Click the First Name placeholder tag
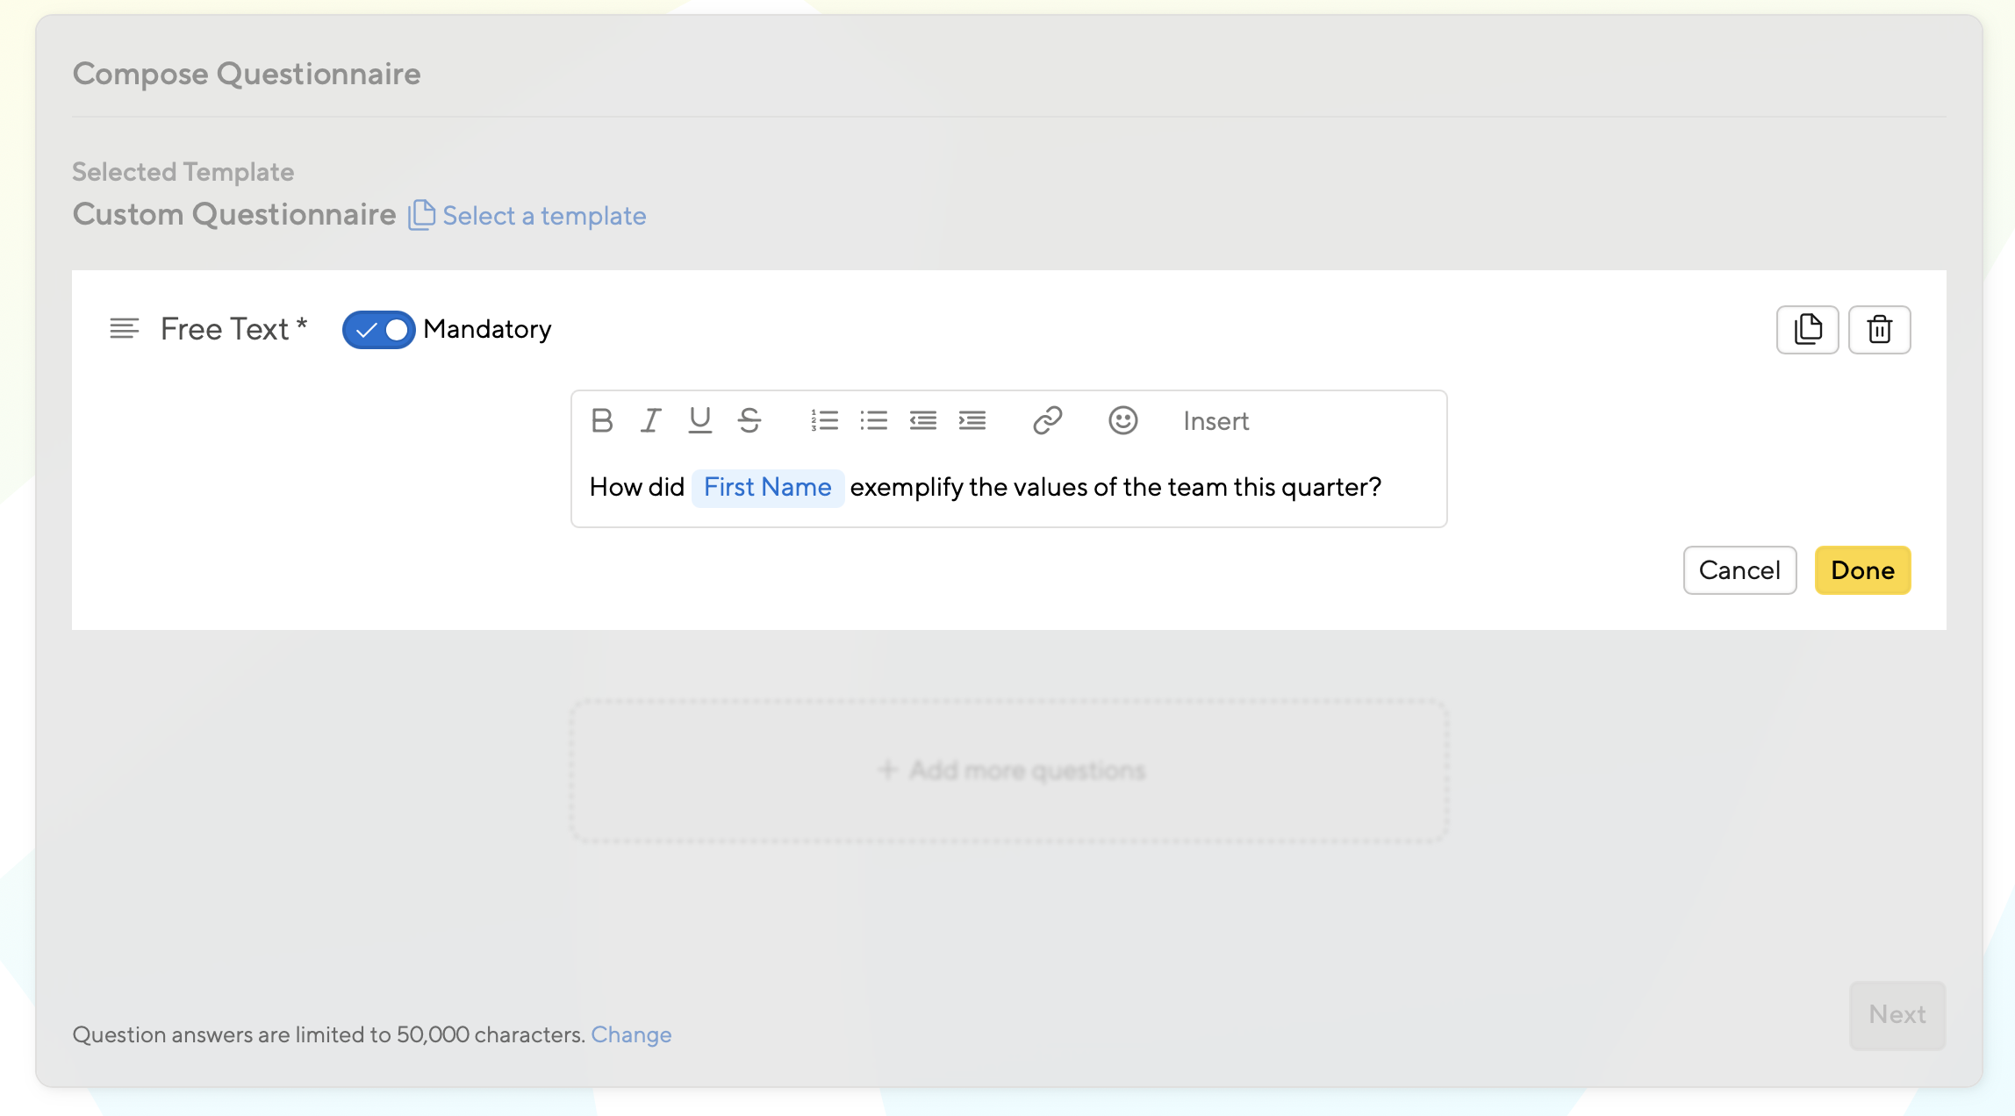Screen dimensions: 2015x1116 [767, 488]
